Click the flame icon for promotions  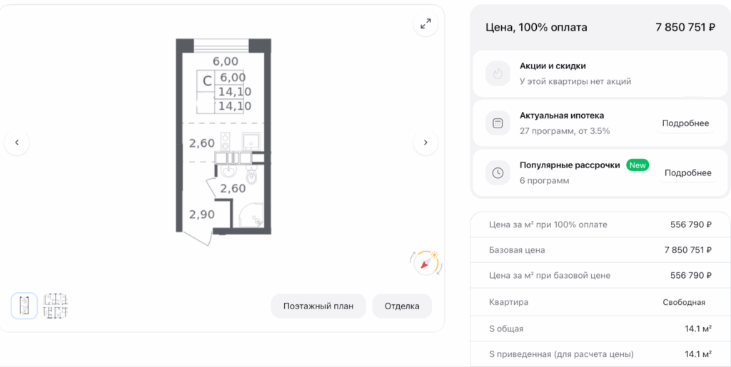point(498,73)
